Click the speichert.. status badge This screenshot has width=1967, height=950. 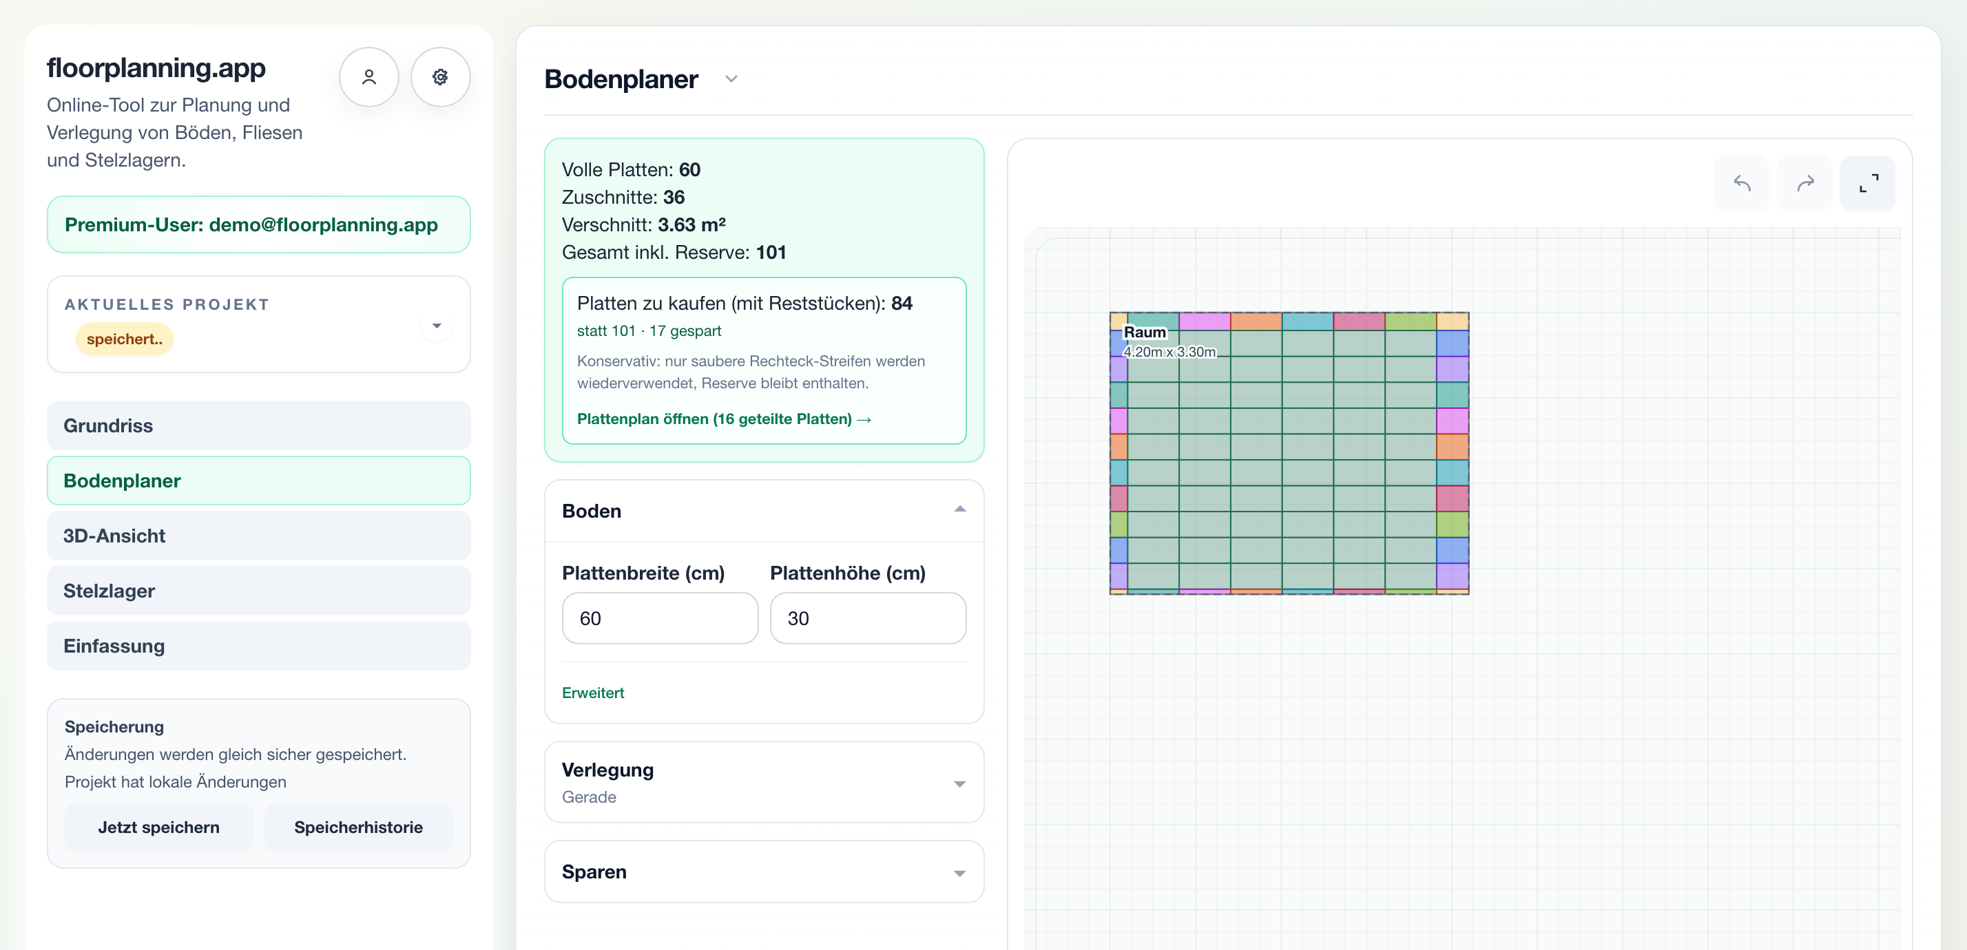click(x=125, y=339)
